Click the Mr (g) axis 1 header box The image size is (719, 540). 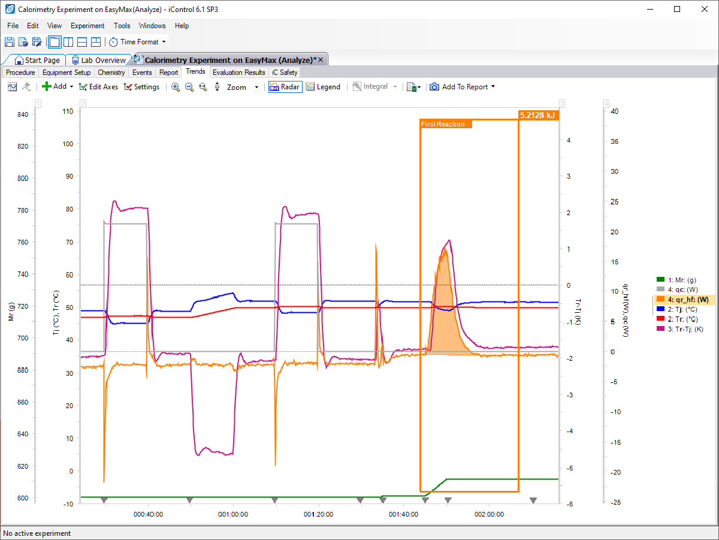click(x=38, y=104)
